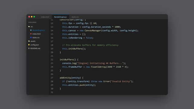Click 'config.height' on line 14
The image size is (194, 109).
(x=128, y=31)
